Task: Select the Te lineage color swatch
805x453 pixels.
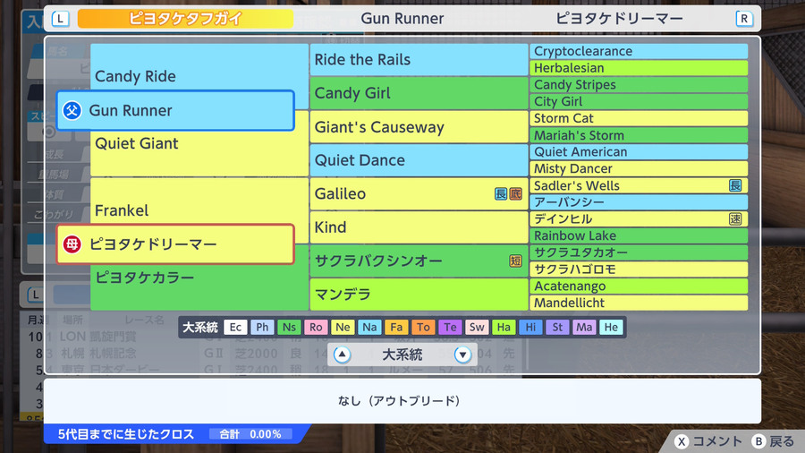Action: point(450,327)
